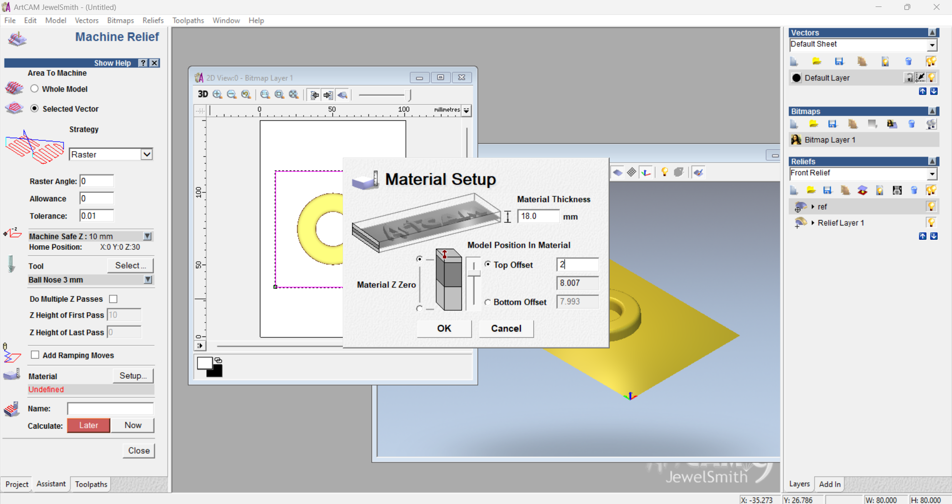Viewport: 952px width, 504px height.
Task: Switch to the Add In tab
Action: (x=829, y=484)
